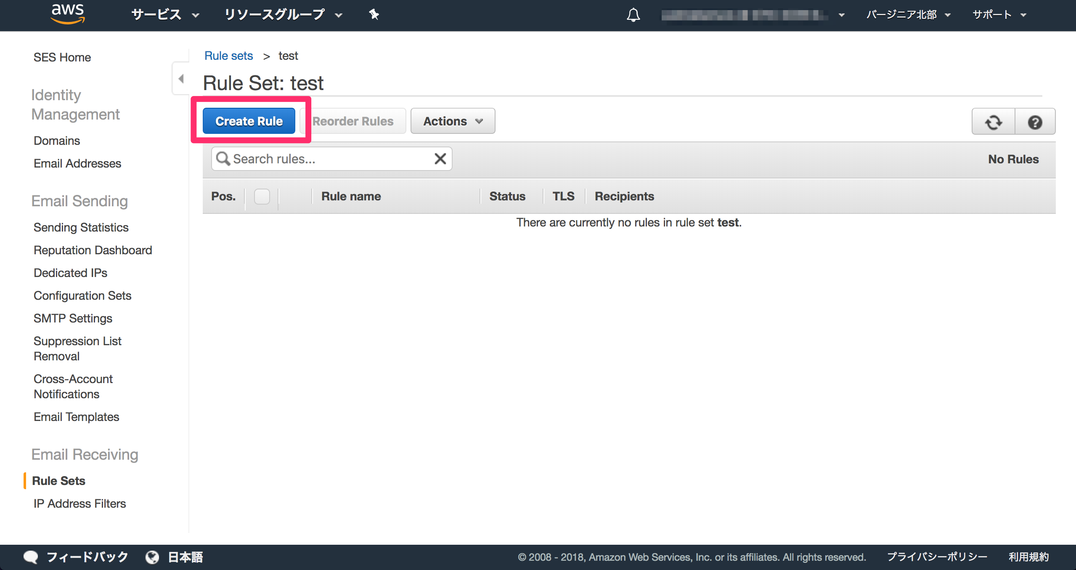Change language via 日本語 footer link
1076x570 pixels.
tap(186, 557)
